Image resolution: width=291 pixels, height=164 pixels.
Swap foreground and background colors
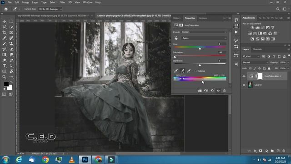(x=11, y=82)
